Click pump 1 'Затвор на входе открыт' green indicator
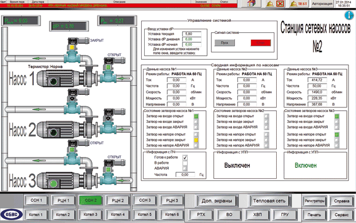 click(196, 116)
